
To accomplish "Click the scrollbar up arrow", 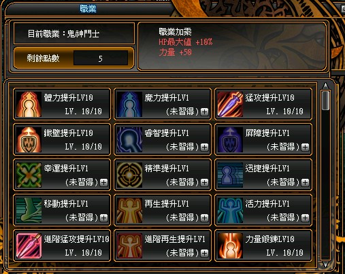I will click(325, 86).
